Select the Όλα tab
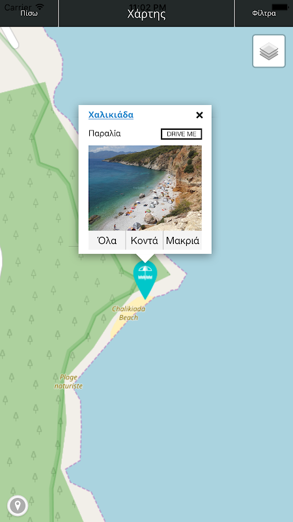293x522 pixels. (x=107, y=240)
